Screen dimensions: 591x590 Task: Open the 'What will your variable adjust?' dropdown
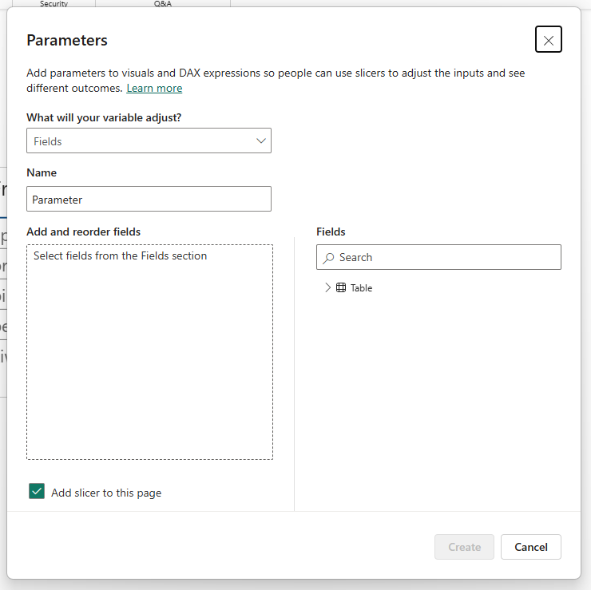click(x=149, y=141)
